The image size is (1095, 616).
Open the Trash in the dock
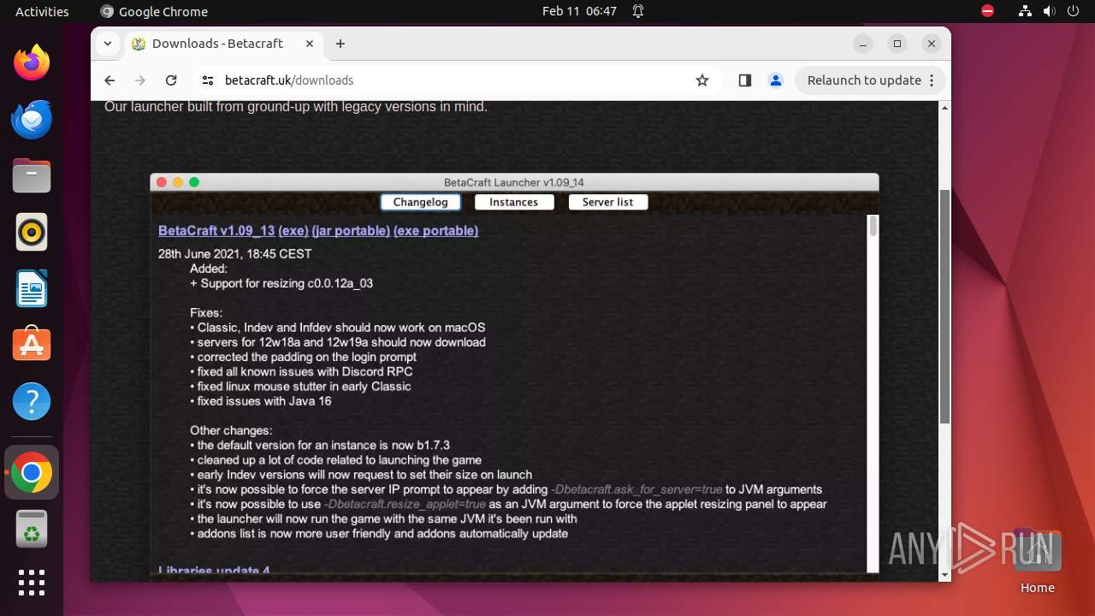(x=32, y=529)
